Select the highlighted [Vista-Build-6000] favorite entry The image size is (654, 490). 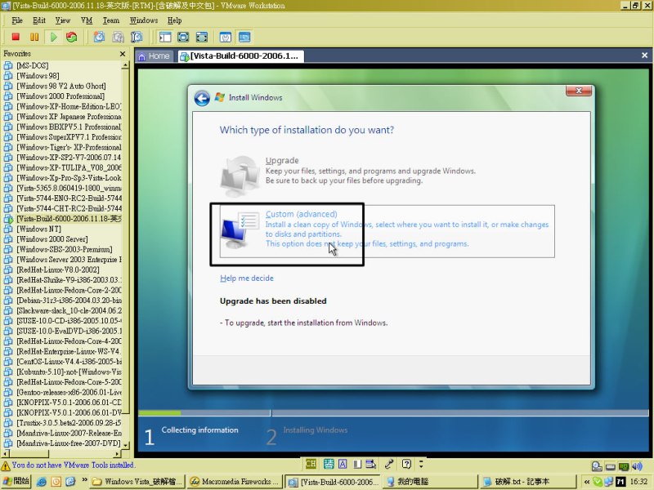tap(63, 219)
